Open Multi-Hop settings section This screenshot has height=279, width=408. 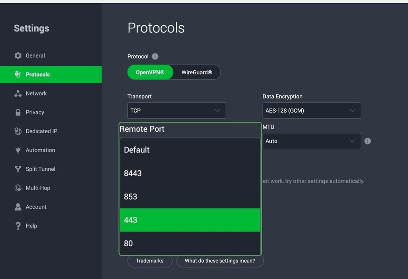51,188
